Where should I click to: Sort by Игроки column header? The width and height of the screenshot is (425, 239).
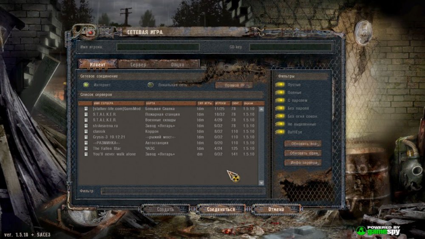point(223,103)
